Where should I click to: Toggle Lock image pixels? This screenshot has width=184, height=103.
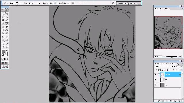[162, 70]
